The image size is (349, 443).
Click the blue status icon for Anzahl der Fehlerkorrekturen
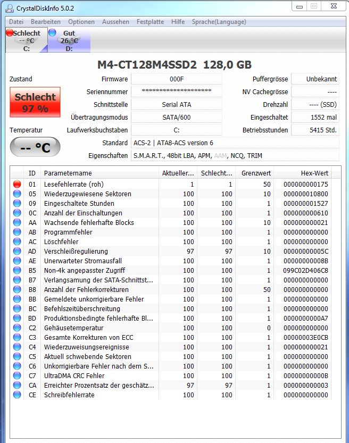[x=17, y=290]
